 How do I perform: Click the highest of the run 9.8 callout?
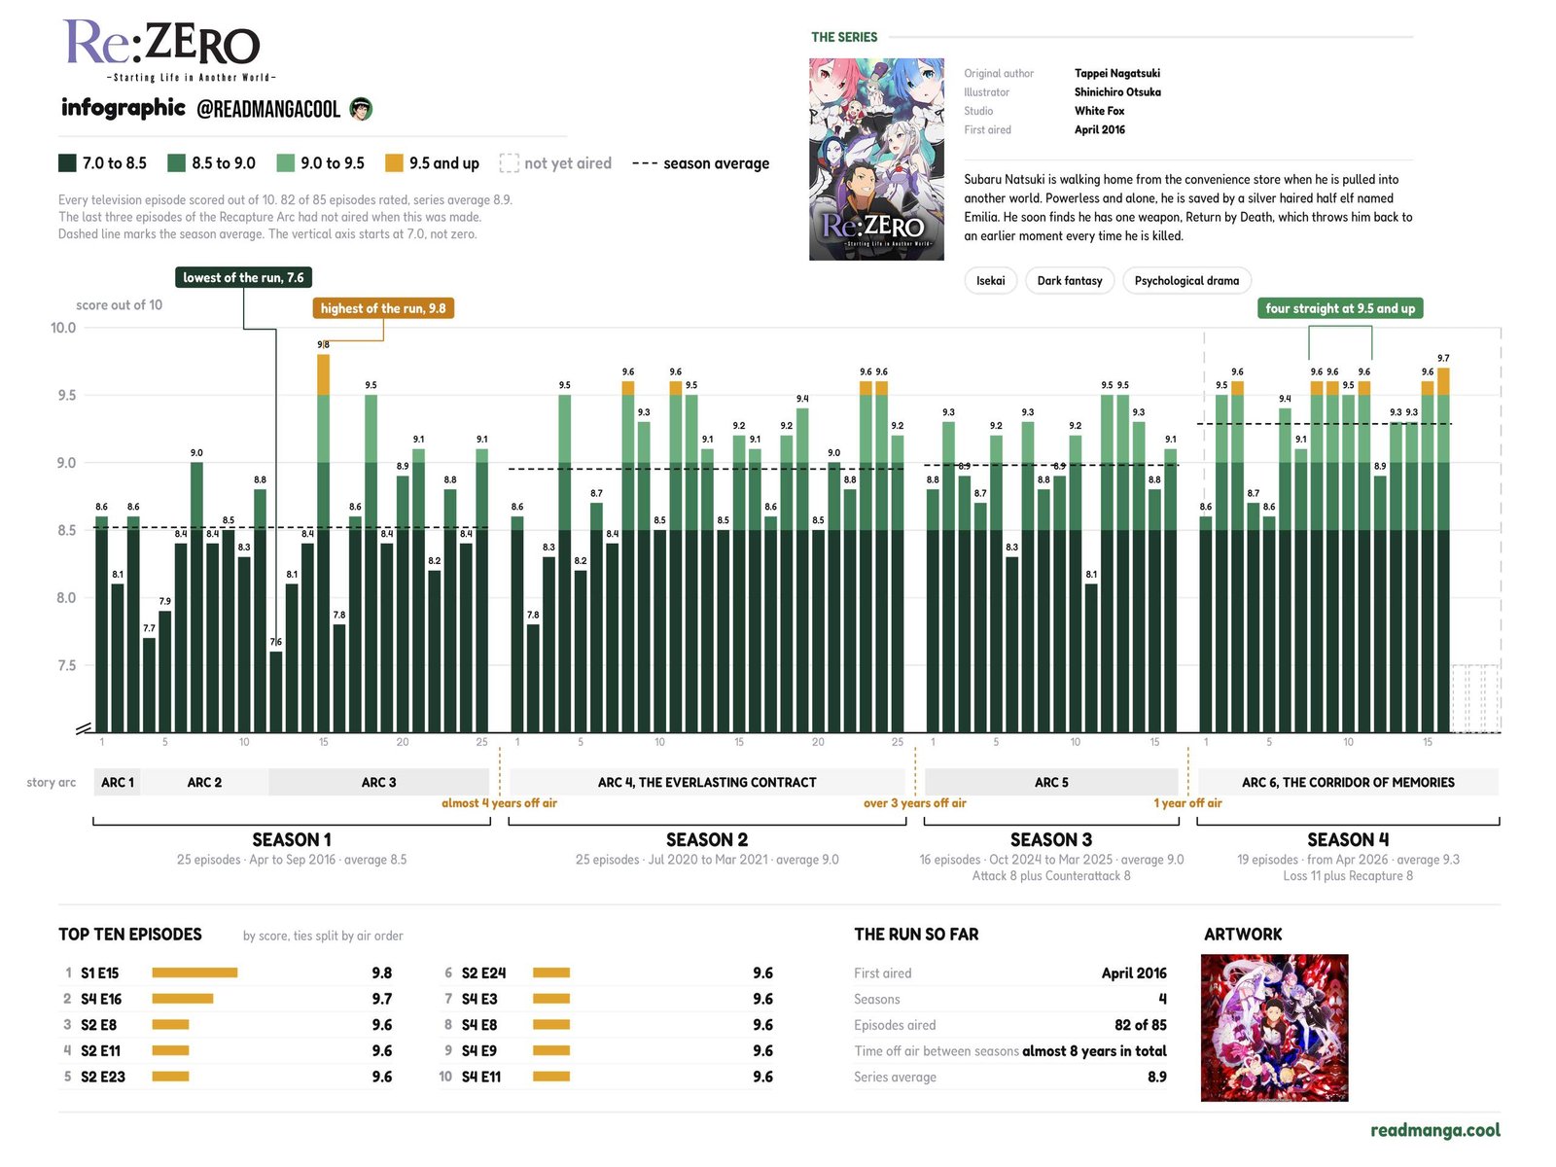pos(383,308)
